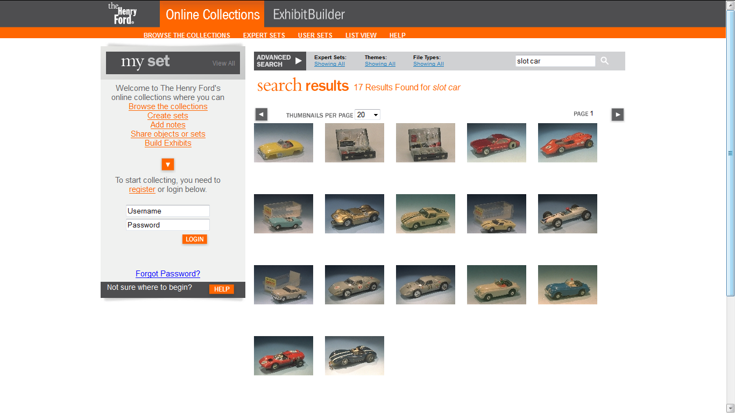The height and width of the screenshot is (413, 735).
Task: Open the Advanced Search panel
Action: point(279,61)
